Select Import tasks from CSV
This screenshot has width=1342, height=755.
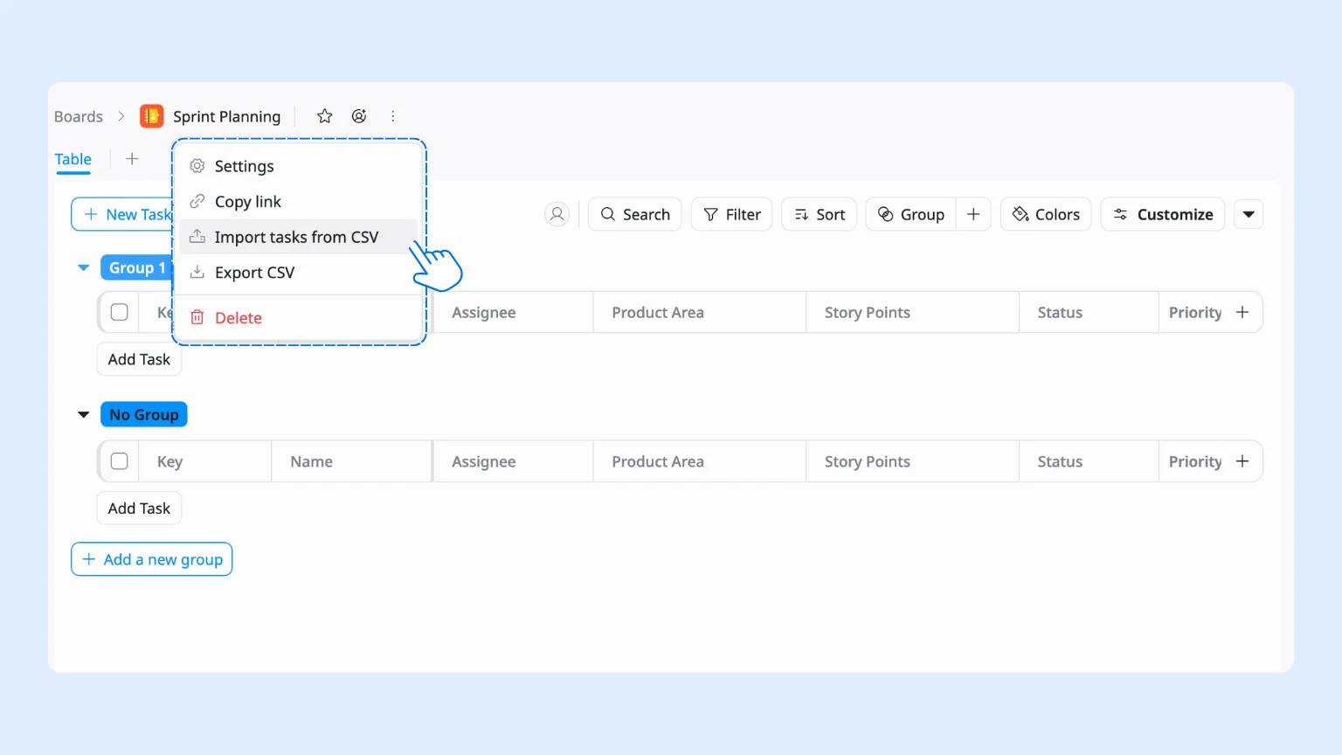pyautogui.click(x=298, y=237)
